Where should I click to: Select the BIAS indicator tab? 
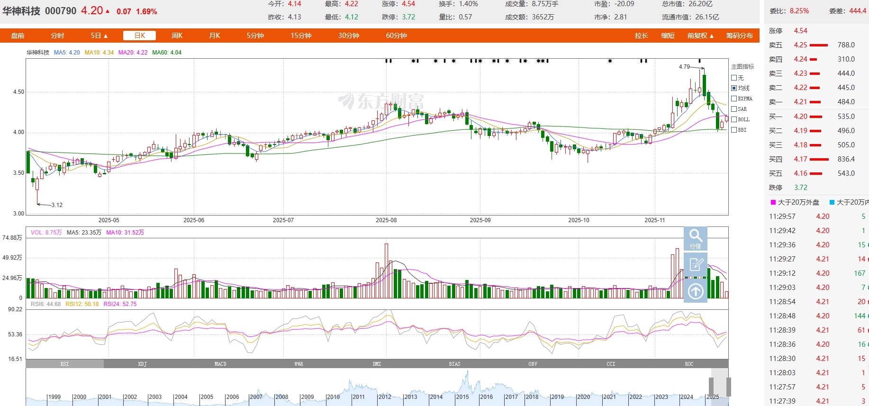pos(455,364)
